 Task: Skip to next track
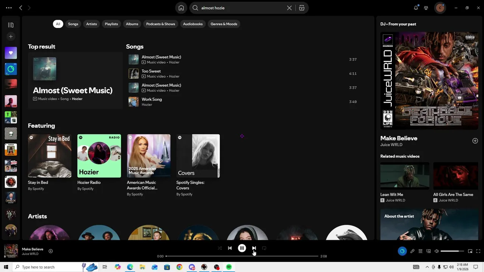(x=254, y=248)
